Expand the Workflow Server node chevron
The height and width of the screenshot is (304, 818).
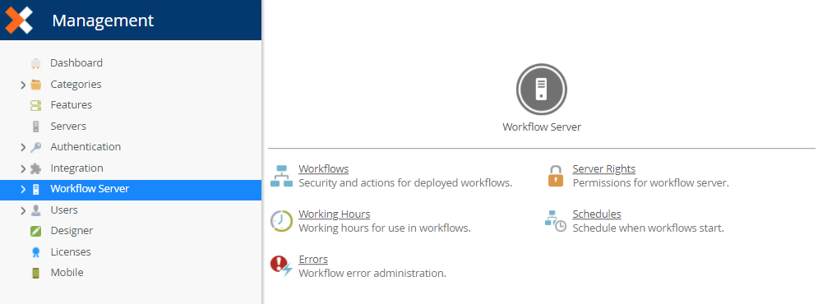tap(23, 189)
